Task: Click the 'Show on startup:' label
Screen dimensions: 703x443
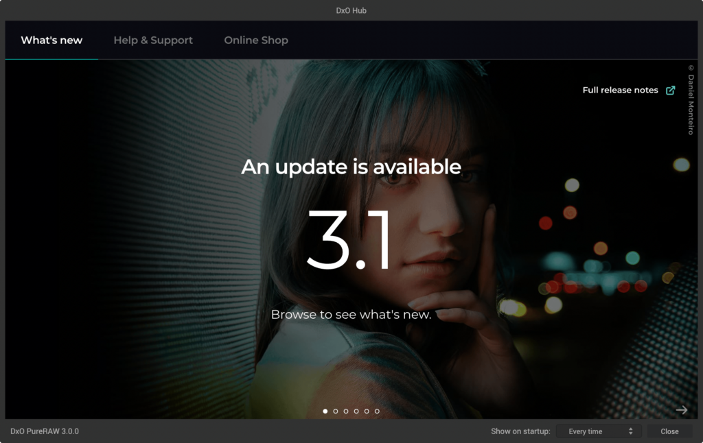Action: [520, 431]
